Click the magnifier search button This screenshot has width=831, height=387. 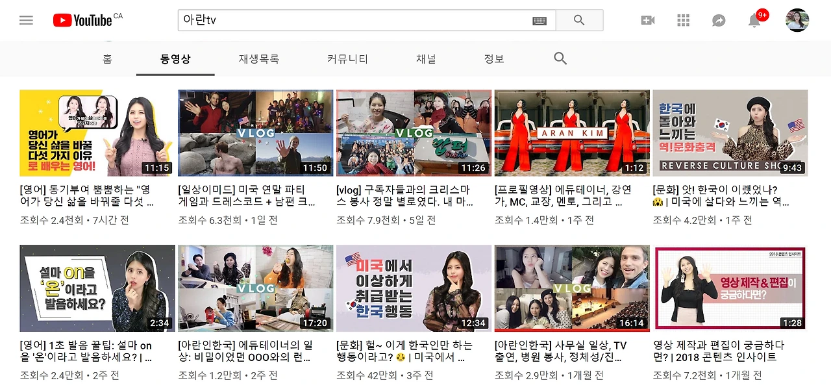pyautogui.click(x=579, y=20)
